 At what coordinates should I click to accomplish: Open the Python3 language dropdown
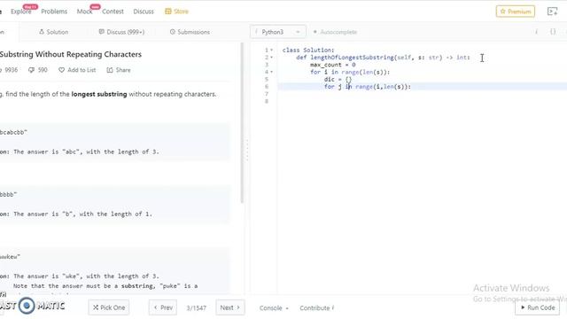(277, 32)
